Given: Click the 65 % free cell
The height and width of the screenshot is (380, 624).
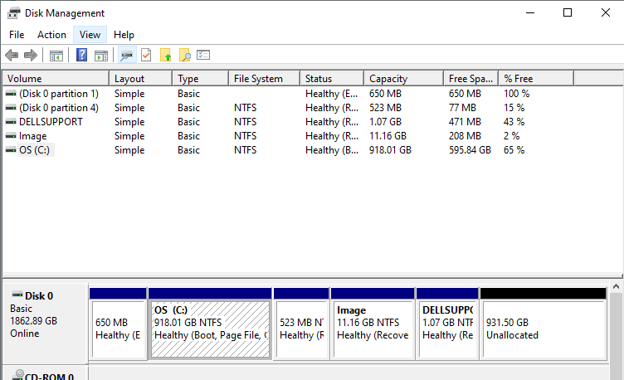Looking at the screenshot, I should click(514, 150).
